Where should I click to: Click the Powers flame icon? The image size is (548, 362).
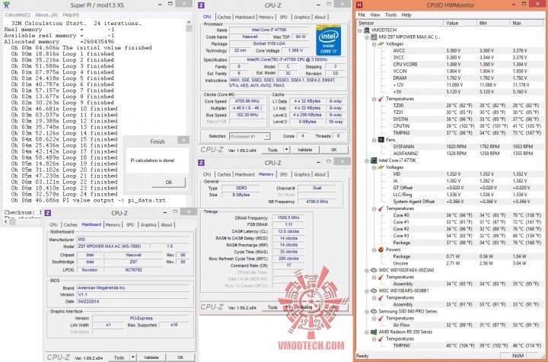click(381, 249)
